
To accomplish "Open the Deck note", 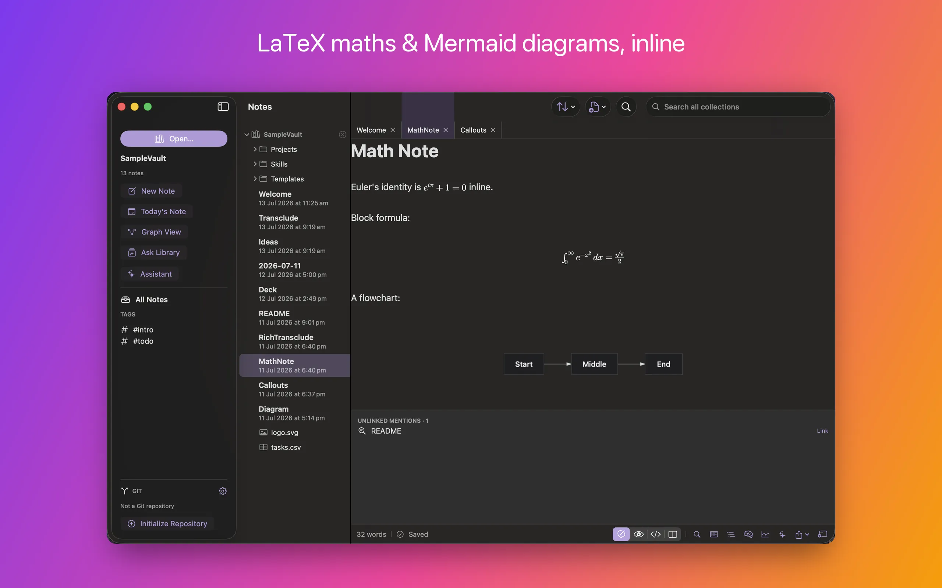I will click(x=295, y=294).
